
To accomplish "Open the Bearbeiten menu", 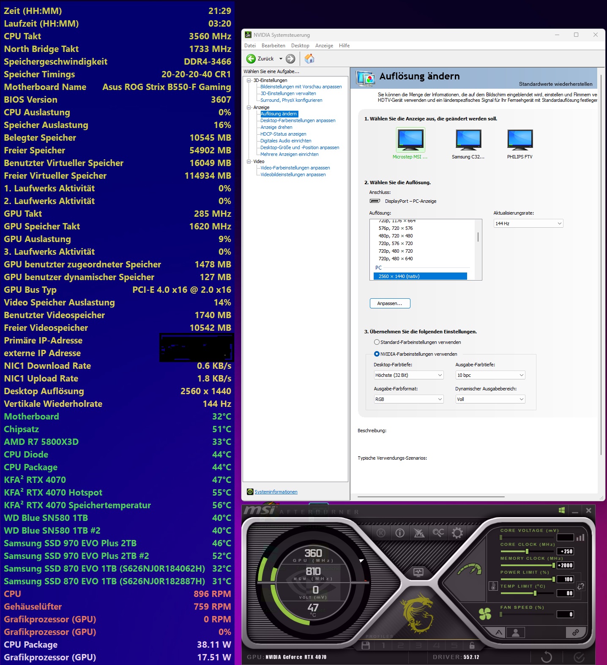I will point(273,46).
